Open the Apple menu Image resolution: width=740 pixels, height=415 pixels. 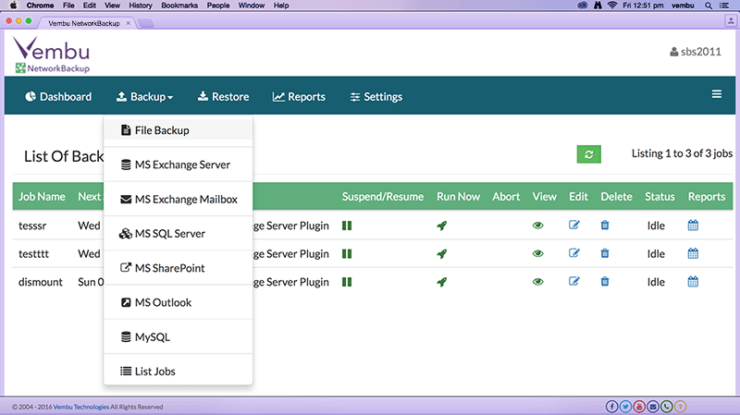(x=13, y=6)
